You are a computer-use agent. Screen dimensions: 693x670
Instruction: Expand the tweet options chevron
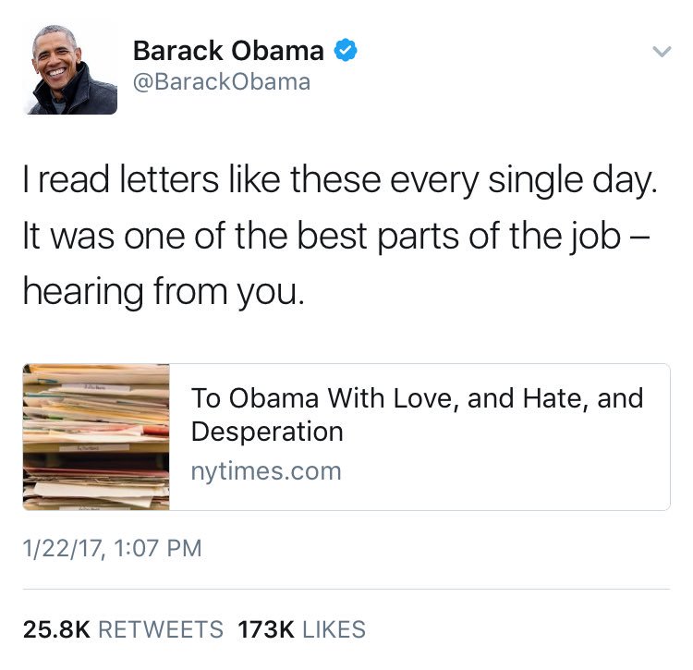pyautogui.click(x=662, y=52)
